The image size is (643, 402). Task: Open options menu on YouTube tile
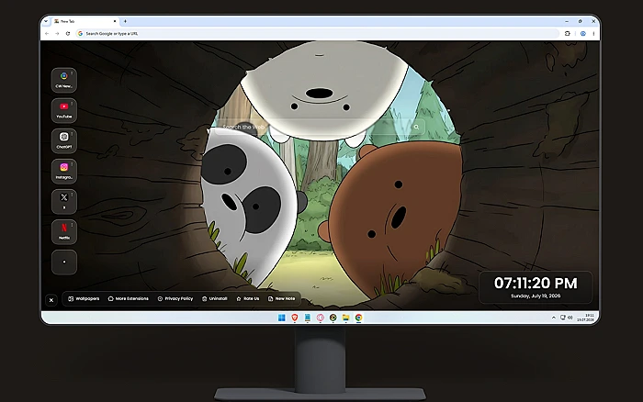(x=73, y=104)
